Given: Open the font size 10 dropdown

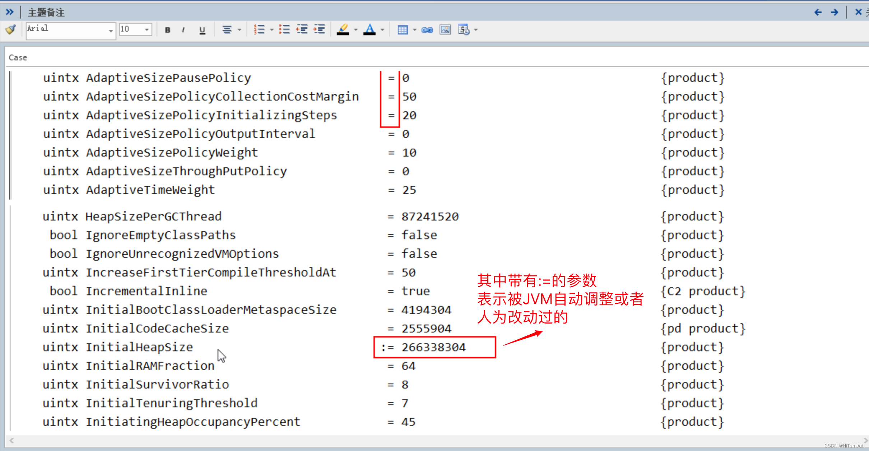Looking at the screenshot, I should (x=147, y=29).
